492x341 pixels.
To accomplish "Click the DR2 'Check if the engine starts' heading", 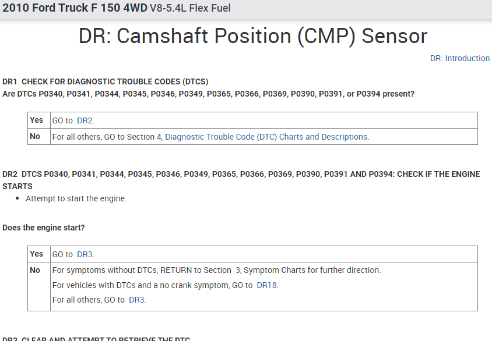I will (241, 175).
